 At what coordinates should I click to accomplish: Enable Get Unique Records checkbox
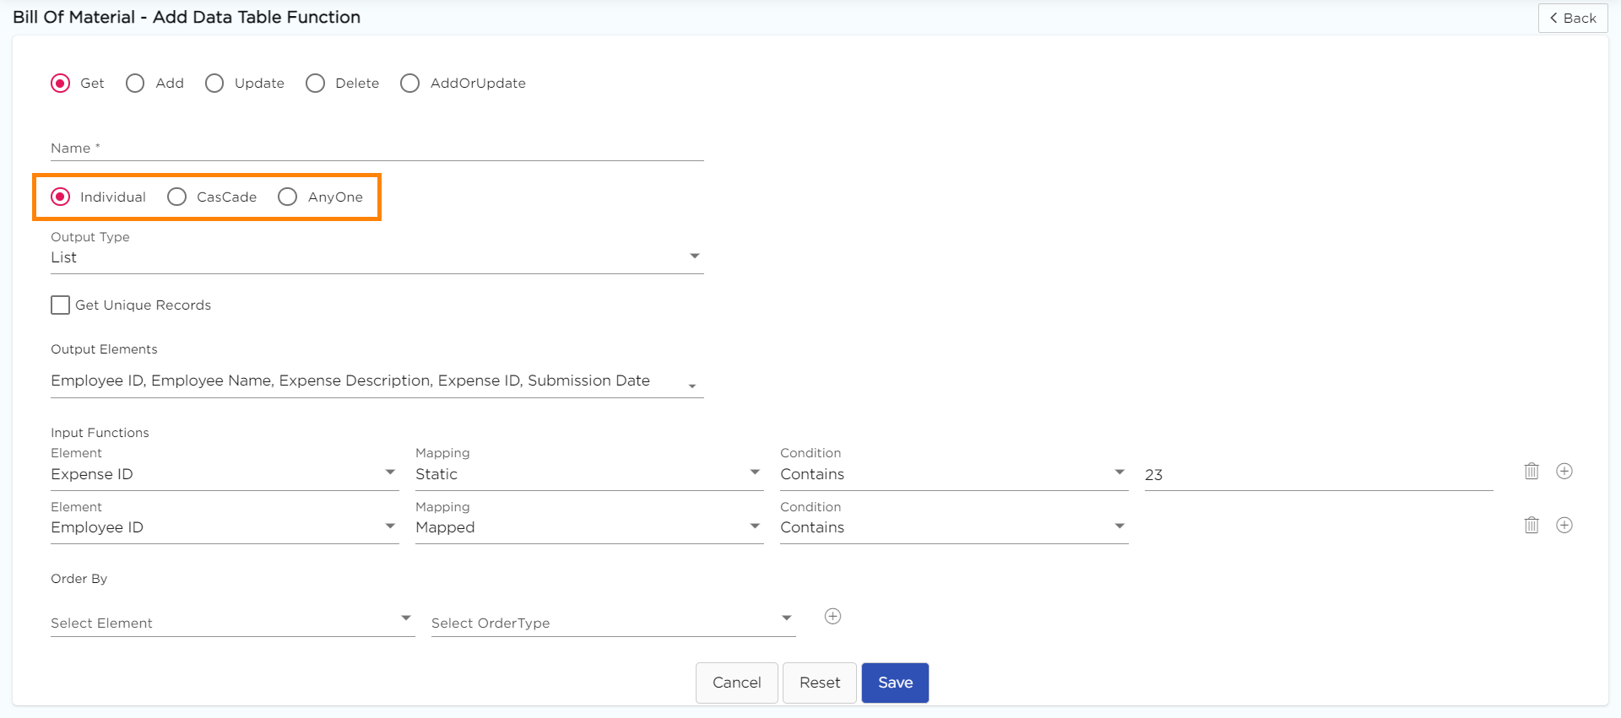click(x=61, y=305)
